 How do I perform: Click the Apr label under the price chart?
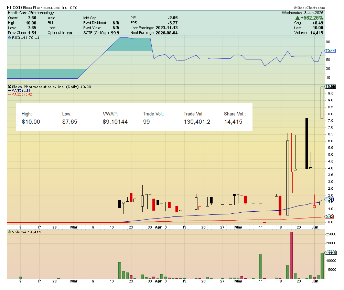pos(158,227)
